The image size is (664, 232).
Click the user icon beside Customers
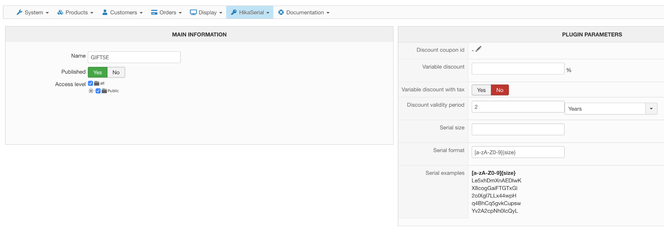pyautogui.click(x=105, y=12)
